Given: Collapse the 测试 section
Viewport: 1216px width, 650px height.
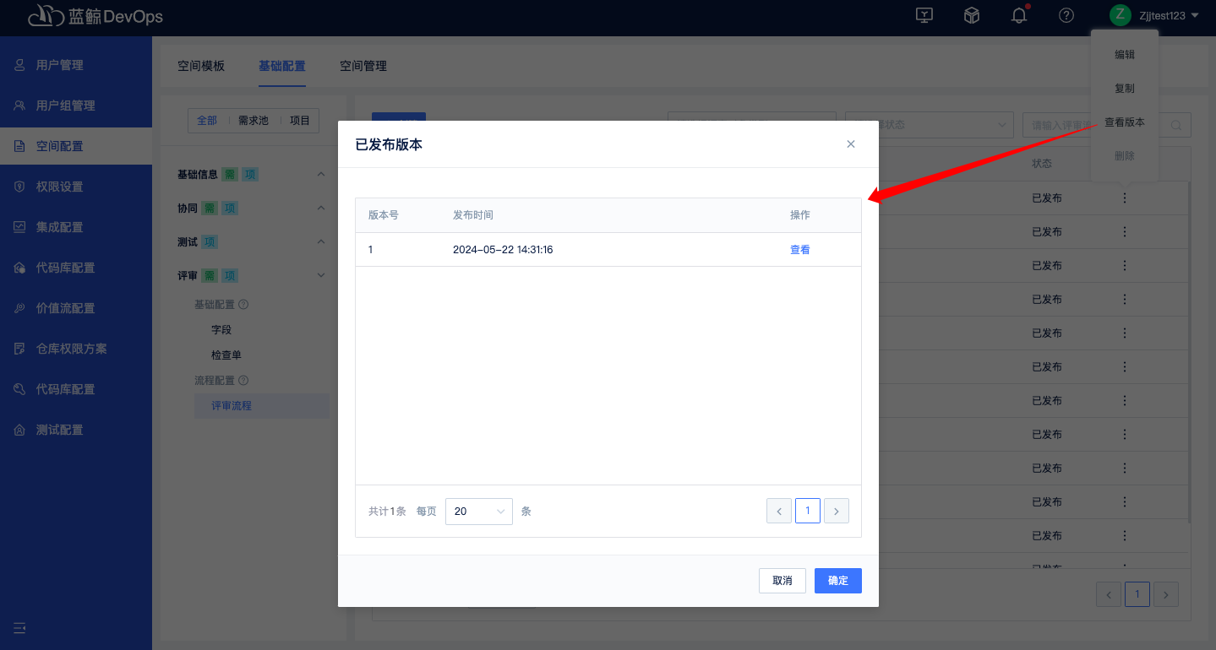Looking at the screenshot, I should click(x=320, y=242).
